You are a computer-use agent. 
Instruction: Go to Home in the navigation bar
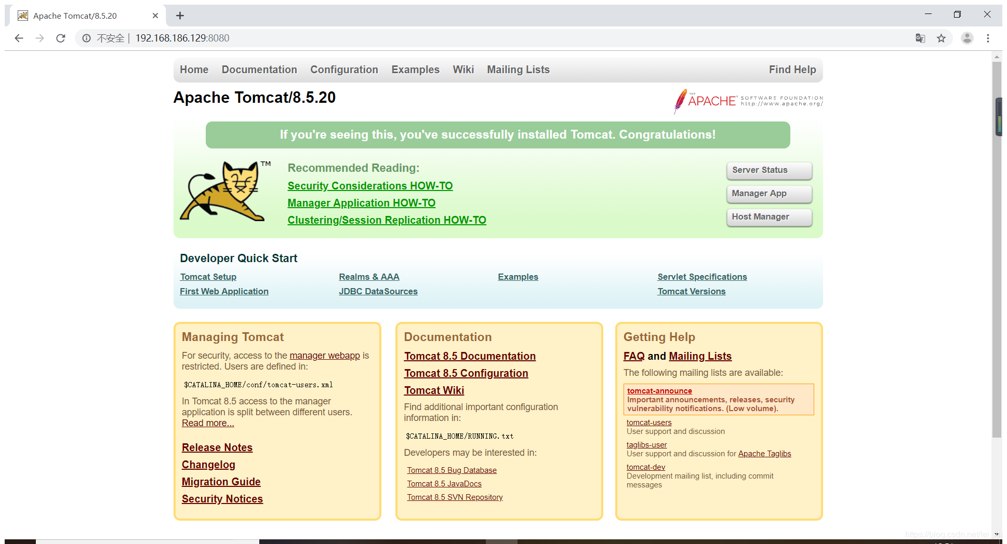(194, 70)
